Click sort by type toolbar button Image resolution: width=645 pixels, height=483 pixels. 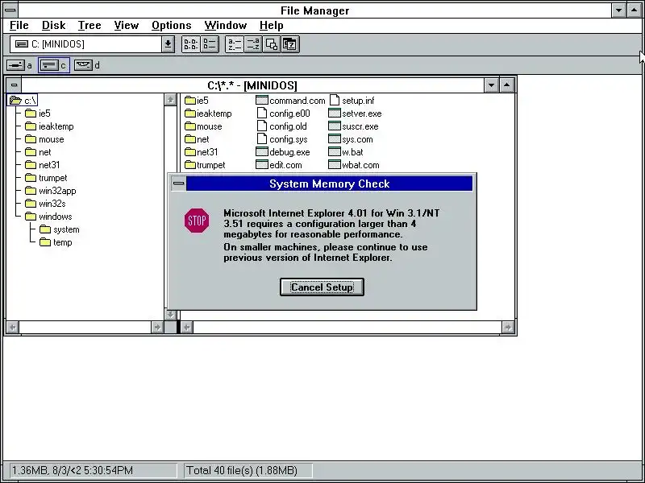point(253,44)
